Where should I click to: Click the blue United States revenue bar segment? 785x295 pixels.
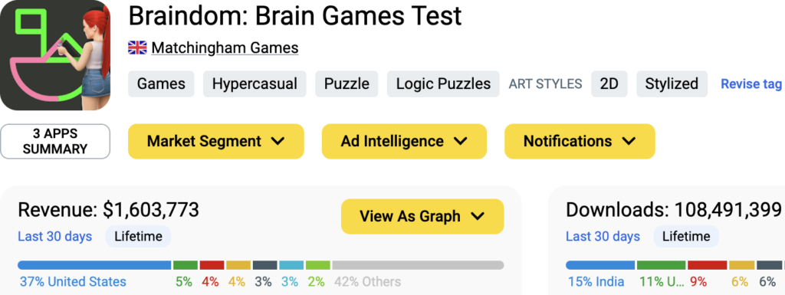point(94,265)
